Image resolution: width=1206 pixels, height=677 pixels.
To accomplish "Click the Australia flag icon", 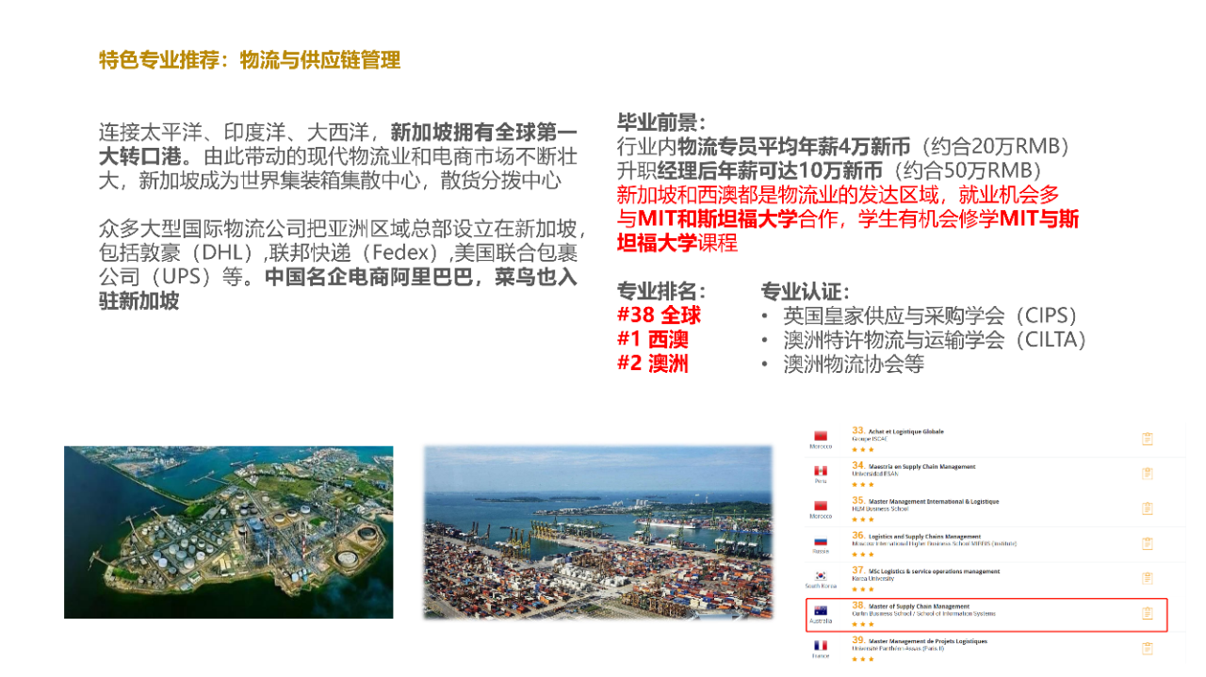I will click(820, 610).
